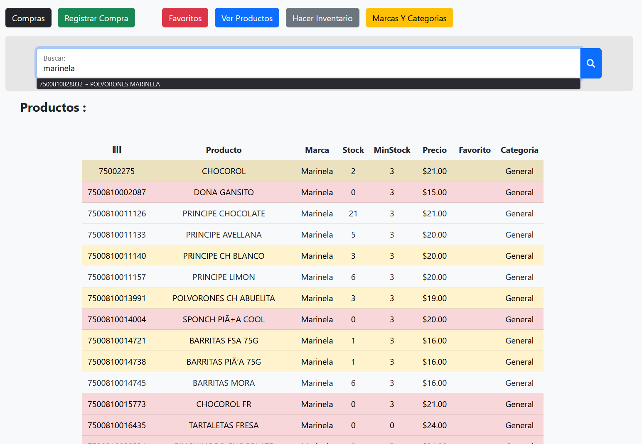Click the Categoria column header

[x=519, y=150]
